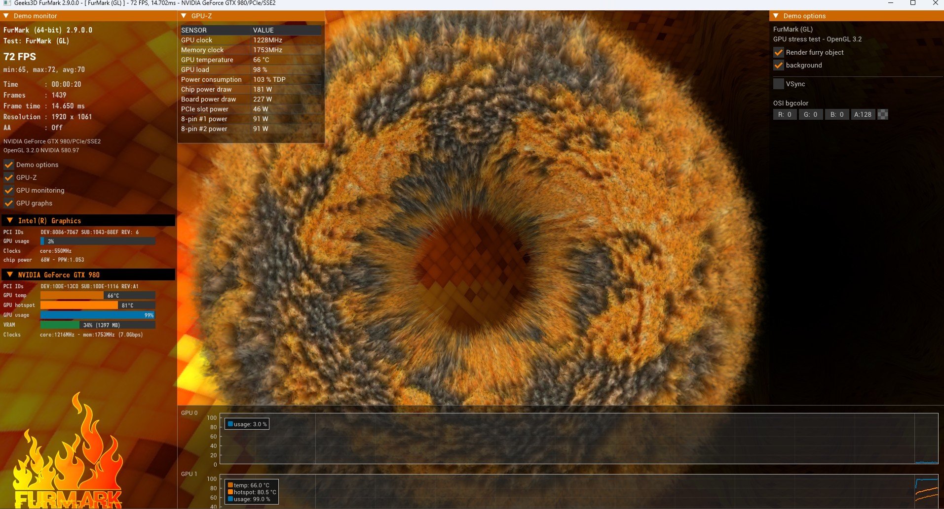Click the Intel chip power 68W line

click(x=43, y=260)
